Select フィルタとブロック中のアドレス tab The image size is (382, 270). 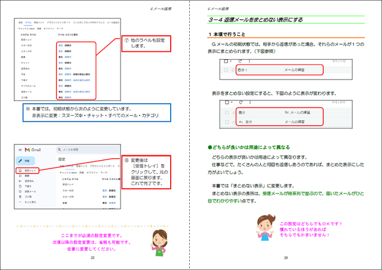click(x=89, y=23)
